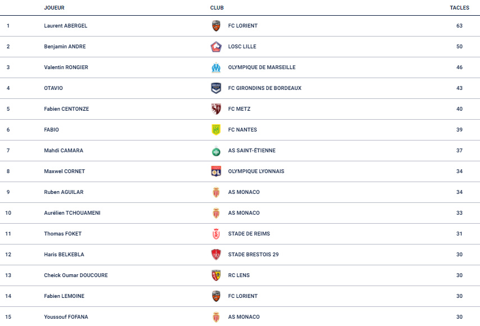Click the FC Nantes yellow crest

pos(216,130)
